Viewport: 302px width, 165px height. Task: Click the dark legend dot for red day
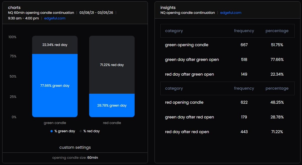click(81, 131)
